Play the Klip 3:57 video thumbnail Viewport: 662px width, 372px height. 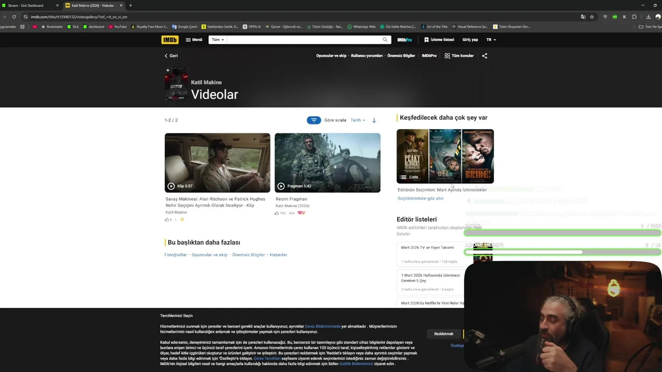click(217, 163)
